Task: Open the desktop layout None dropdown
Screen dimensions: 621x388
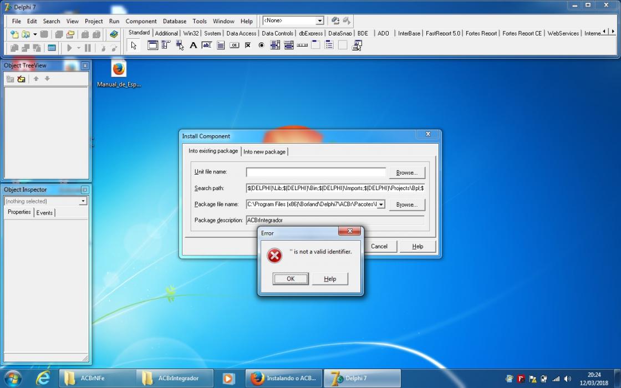Action: (x=319, y=21)
